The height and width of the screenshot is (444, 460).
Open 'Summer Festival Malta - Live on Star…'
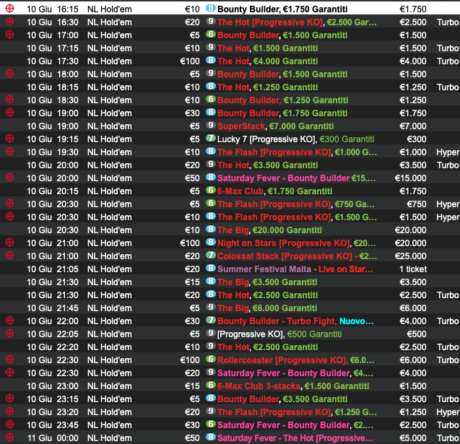295,269
